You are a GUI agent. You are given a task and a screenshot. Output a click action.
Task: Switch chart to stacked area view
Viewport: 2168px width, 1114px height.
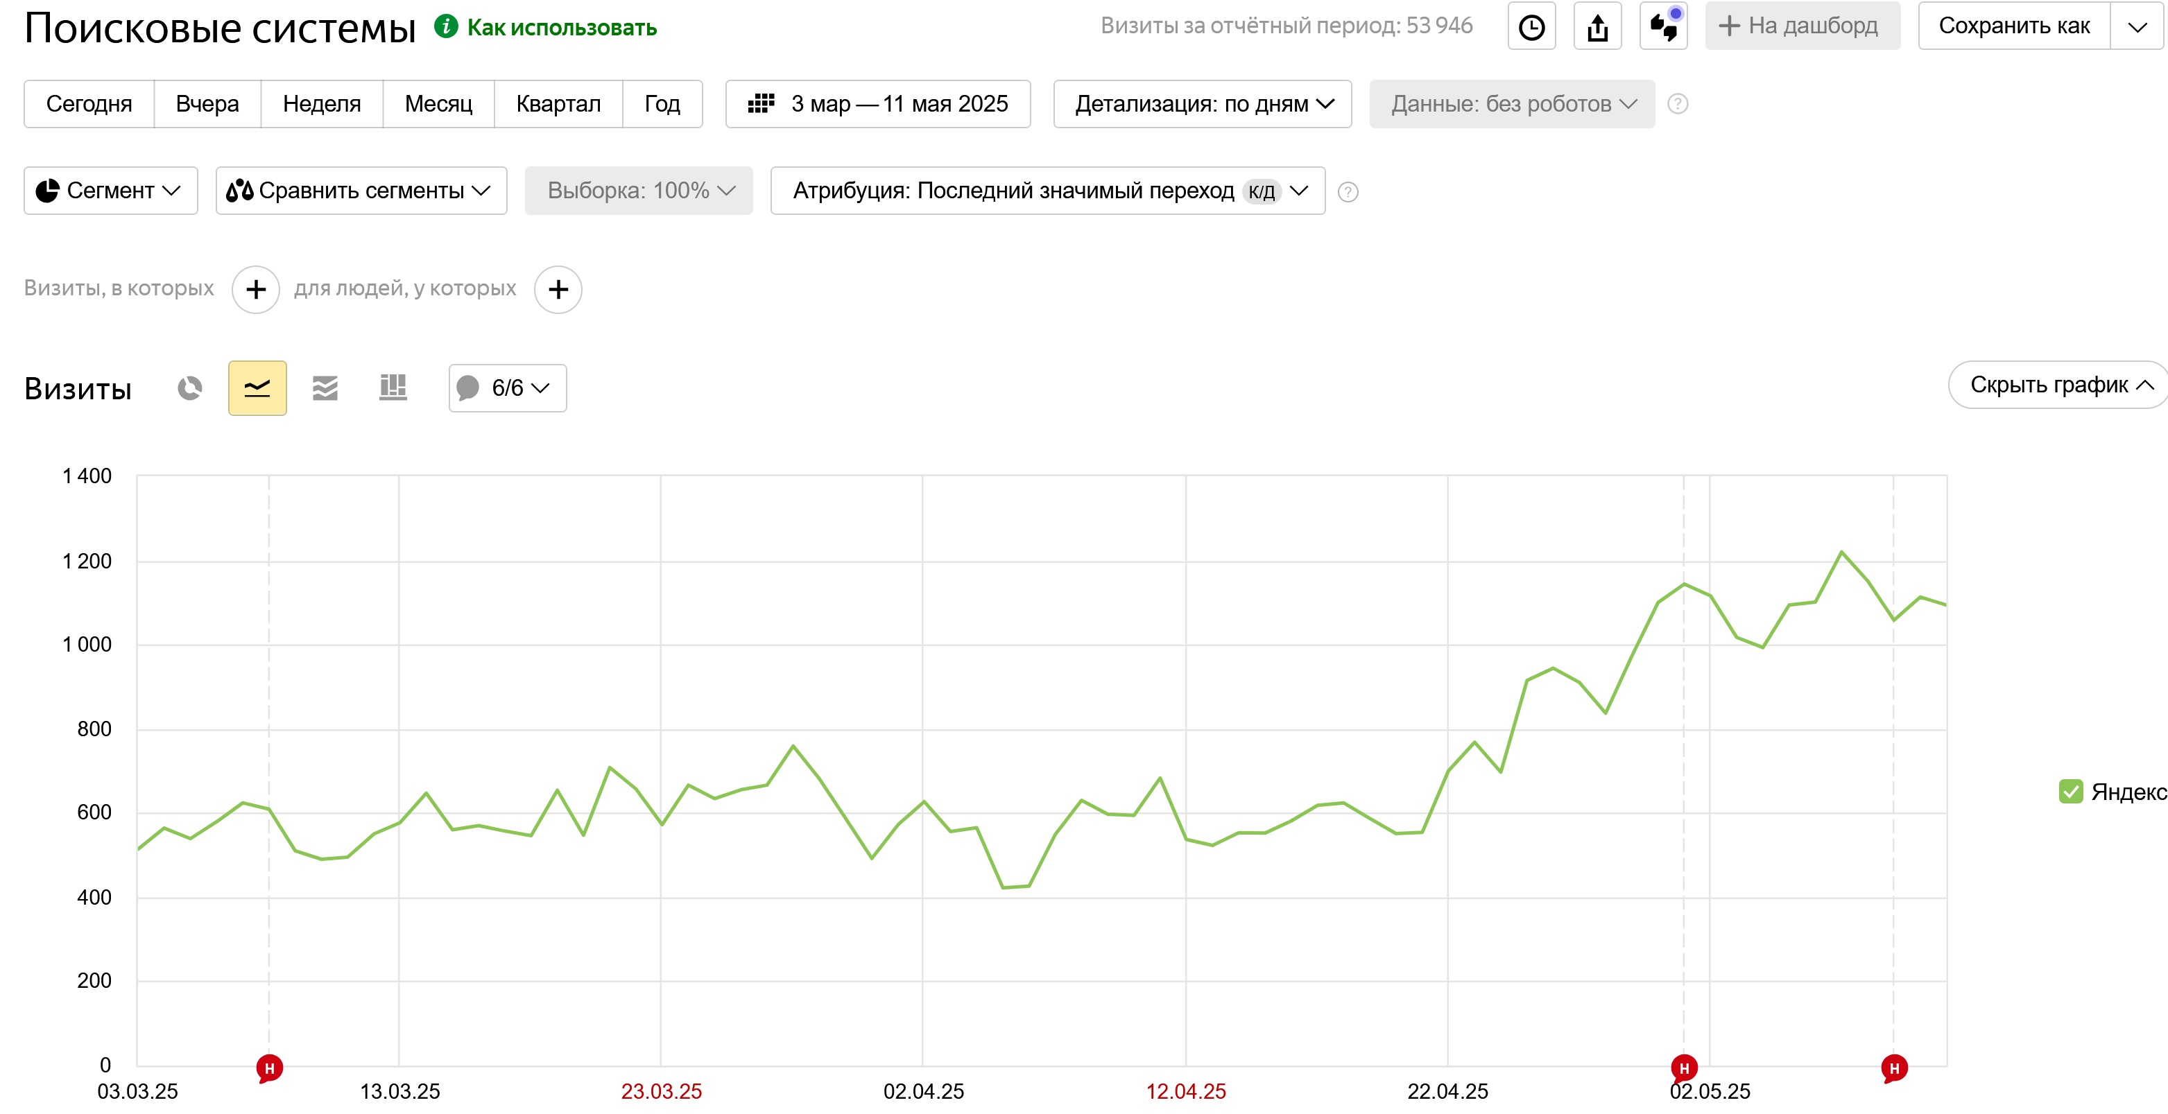[325, 388]
